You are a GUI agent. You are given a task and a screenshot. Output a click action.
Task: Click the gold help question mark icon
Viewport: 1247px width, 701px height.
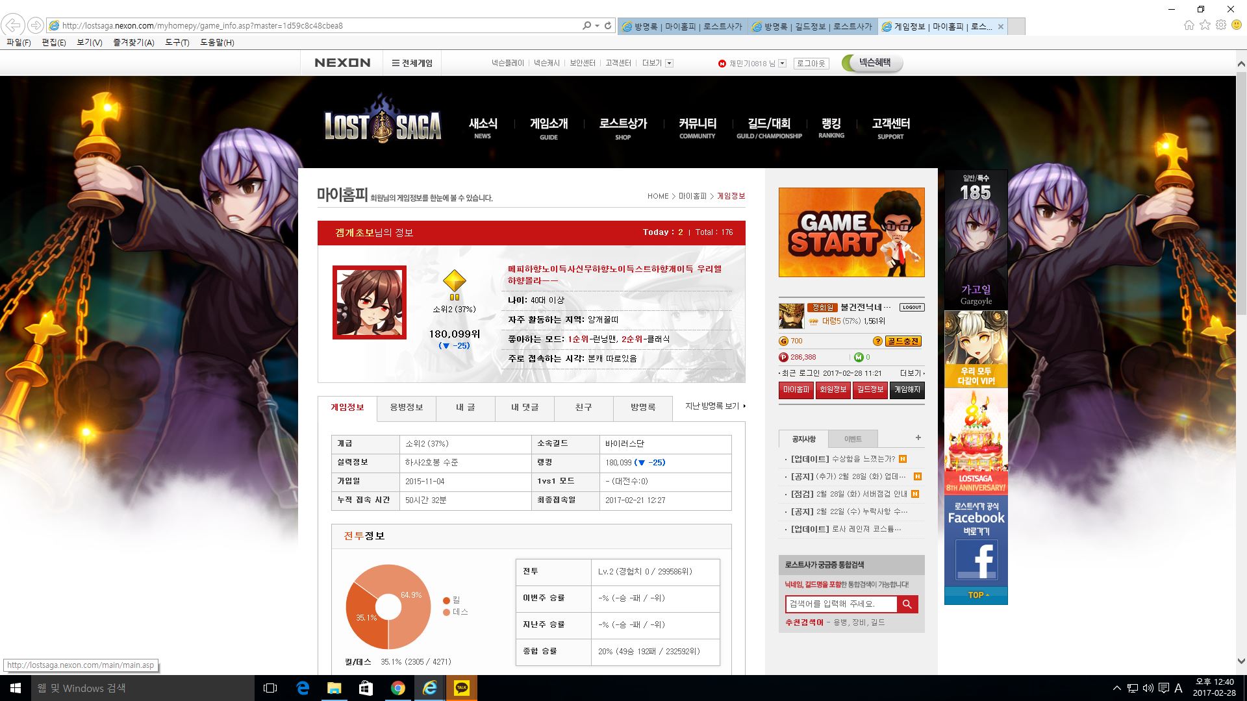click(877, 341)
